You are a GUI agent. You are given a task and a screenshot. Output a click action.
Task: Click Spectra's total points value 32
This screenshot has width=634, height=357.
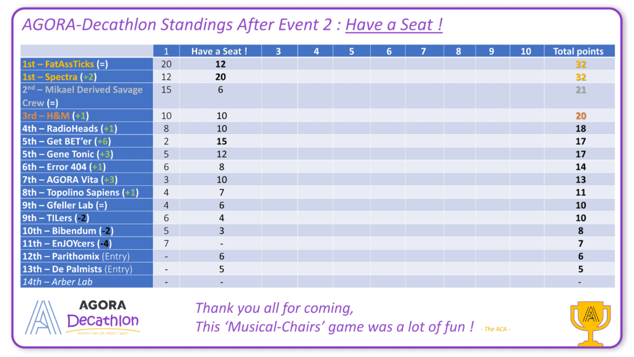coord(581,77)
